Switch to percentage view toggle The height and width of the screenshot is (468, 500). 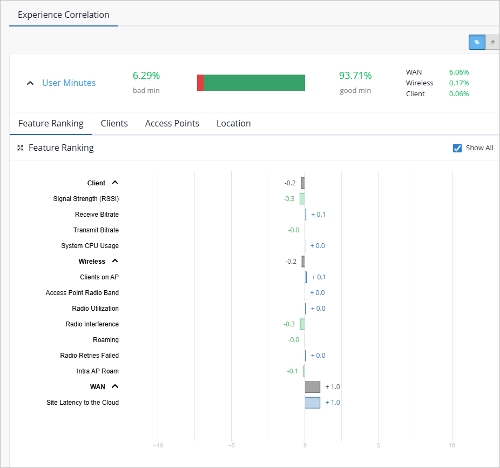477,42
